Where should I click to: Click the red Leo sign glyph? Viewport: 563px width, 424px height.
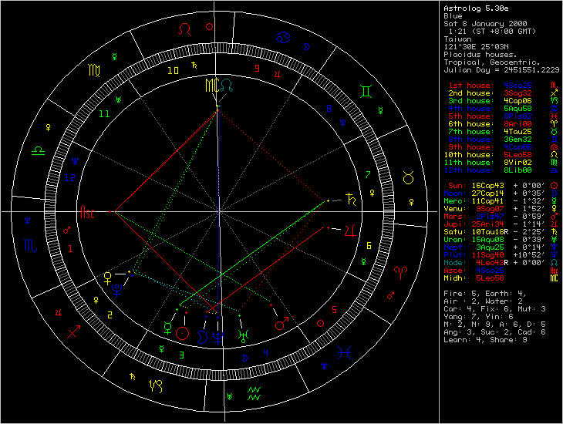[x=184, y=28]
